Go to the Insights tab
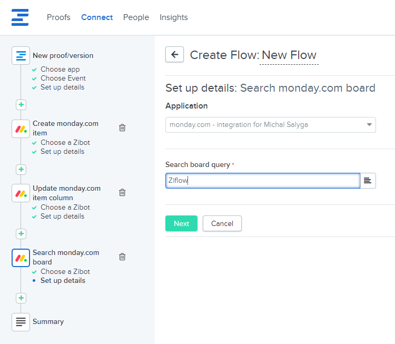 174,17
